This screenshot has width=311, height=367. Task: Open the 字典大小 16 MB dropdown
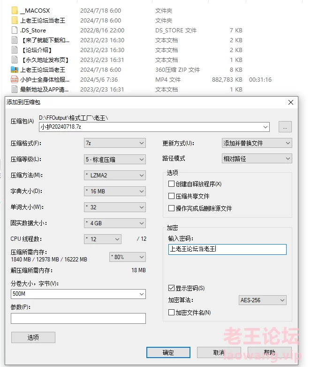pos(114,191)
